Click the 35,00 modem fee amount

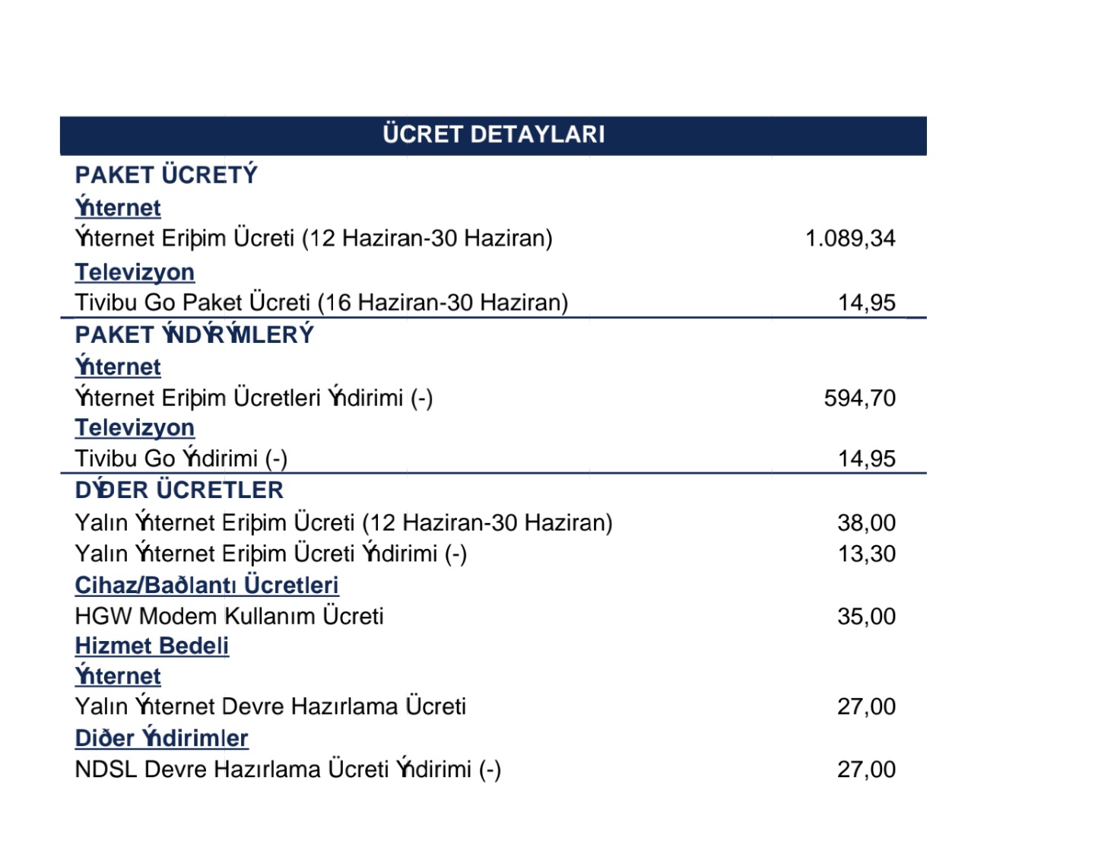(x=866, y=616)
